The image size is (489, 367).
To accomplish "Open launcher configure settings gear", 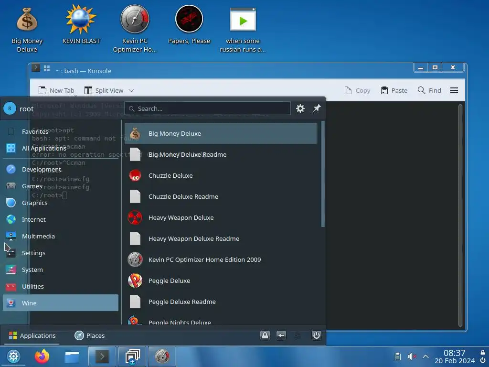I will pos(300,108).
